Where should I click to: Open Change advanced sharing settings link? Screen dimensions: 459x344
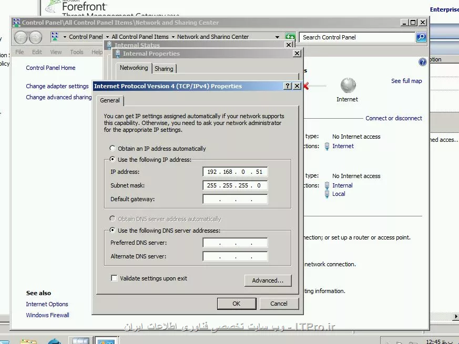59,97
